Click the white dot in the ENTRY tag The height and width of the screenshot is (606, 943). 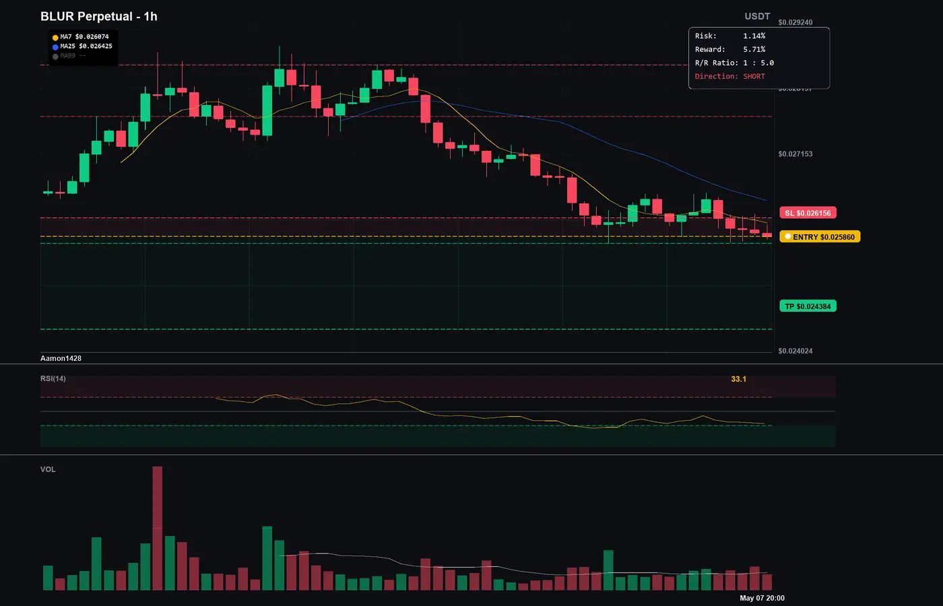tap(787, 237)
